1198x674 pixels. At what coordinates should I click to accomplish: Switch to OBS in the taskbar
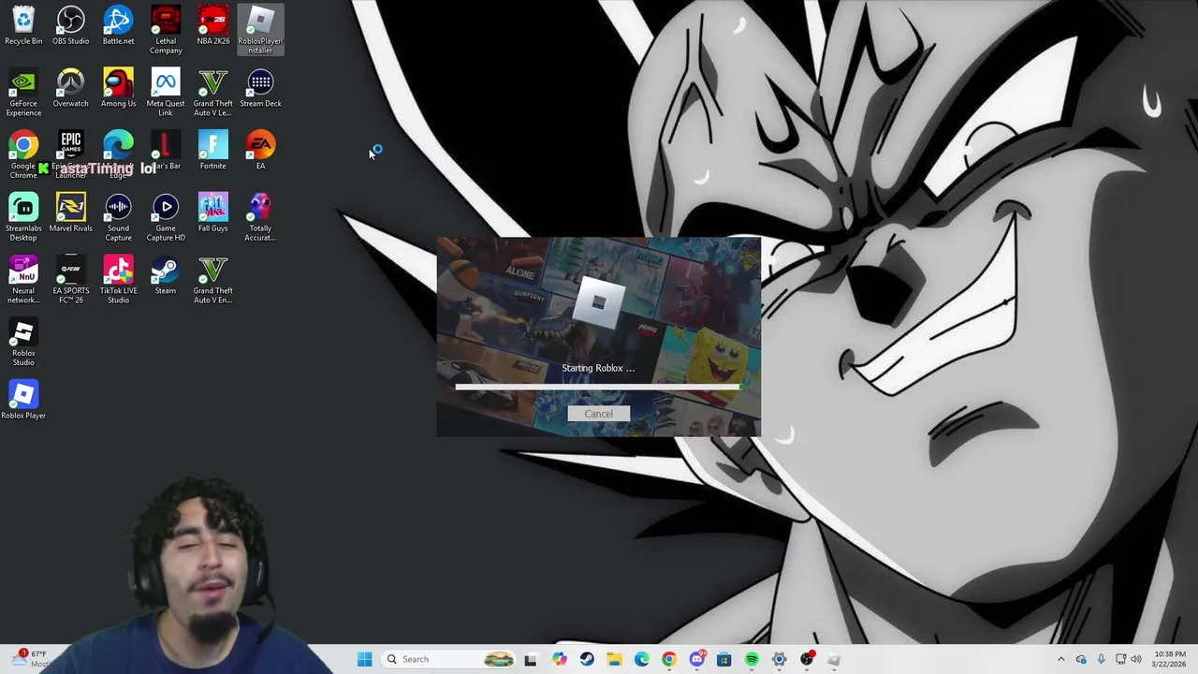[x=807, y=659]
